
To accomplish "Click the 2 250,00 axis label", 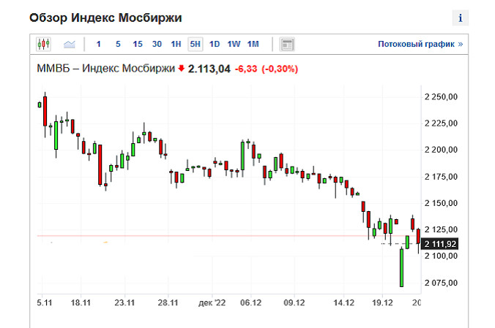I will click(441, 96).
